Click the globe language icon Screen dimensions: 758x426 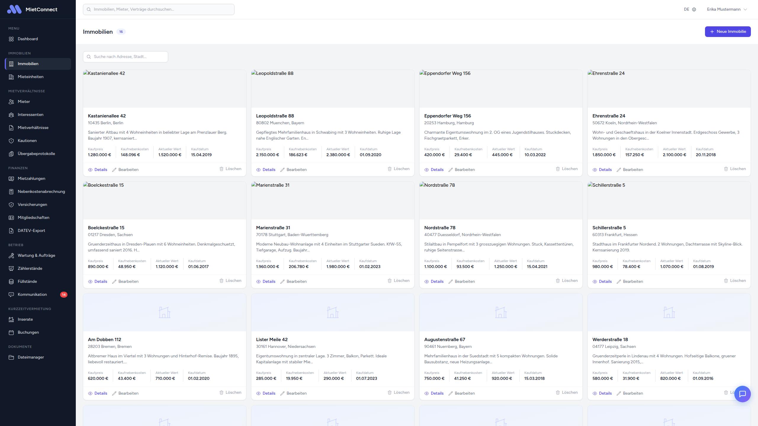[x=694, y=9]
